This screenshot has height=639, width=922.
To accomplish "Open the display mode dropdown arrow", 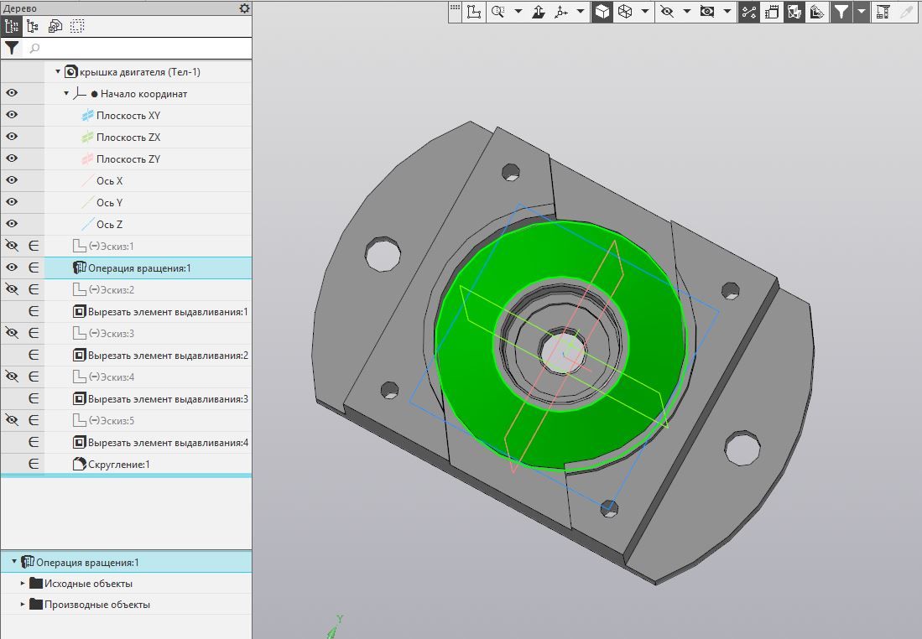I will 644,12.
